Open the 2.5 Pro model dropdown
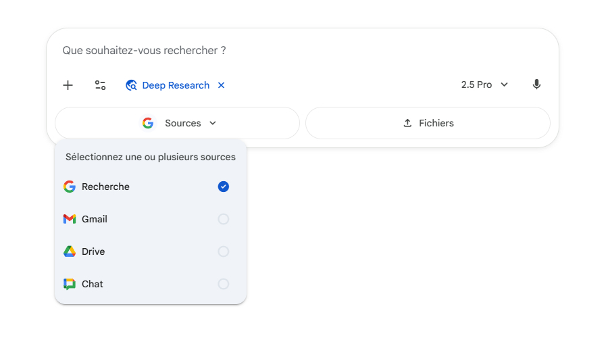 click(x=484, y=84)
